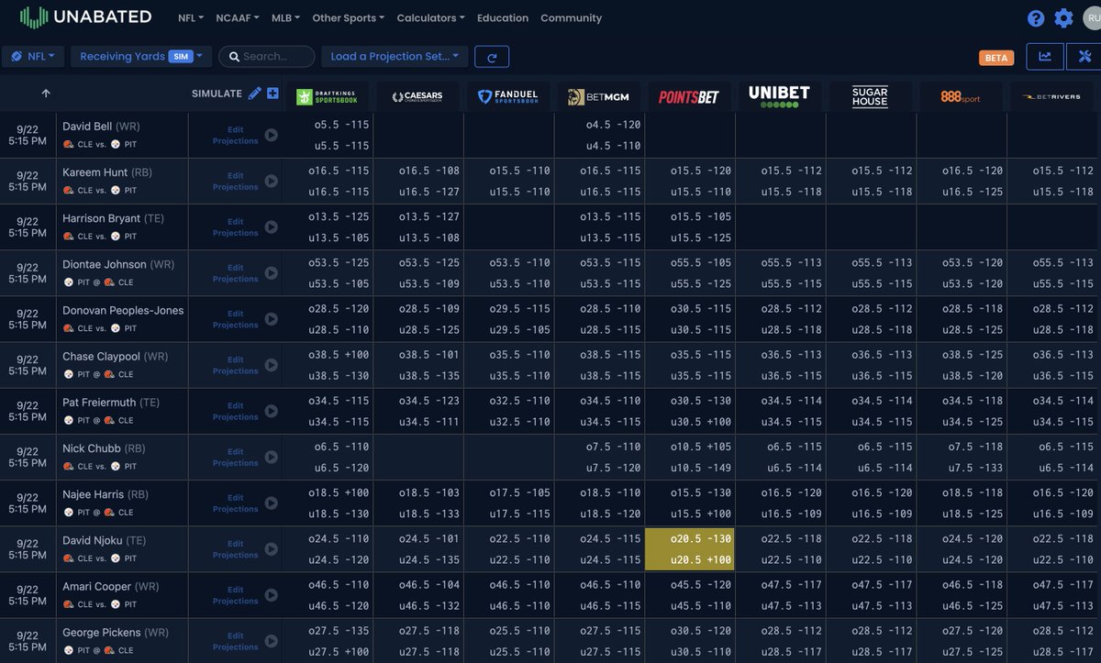
Task: Run simulation play button for David Njoku
Action: tap(271, 549)
